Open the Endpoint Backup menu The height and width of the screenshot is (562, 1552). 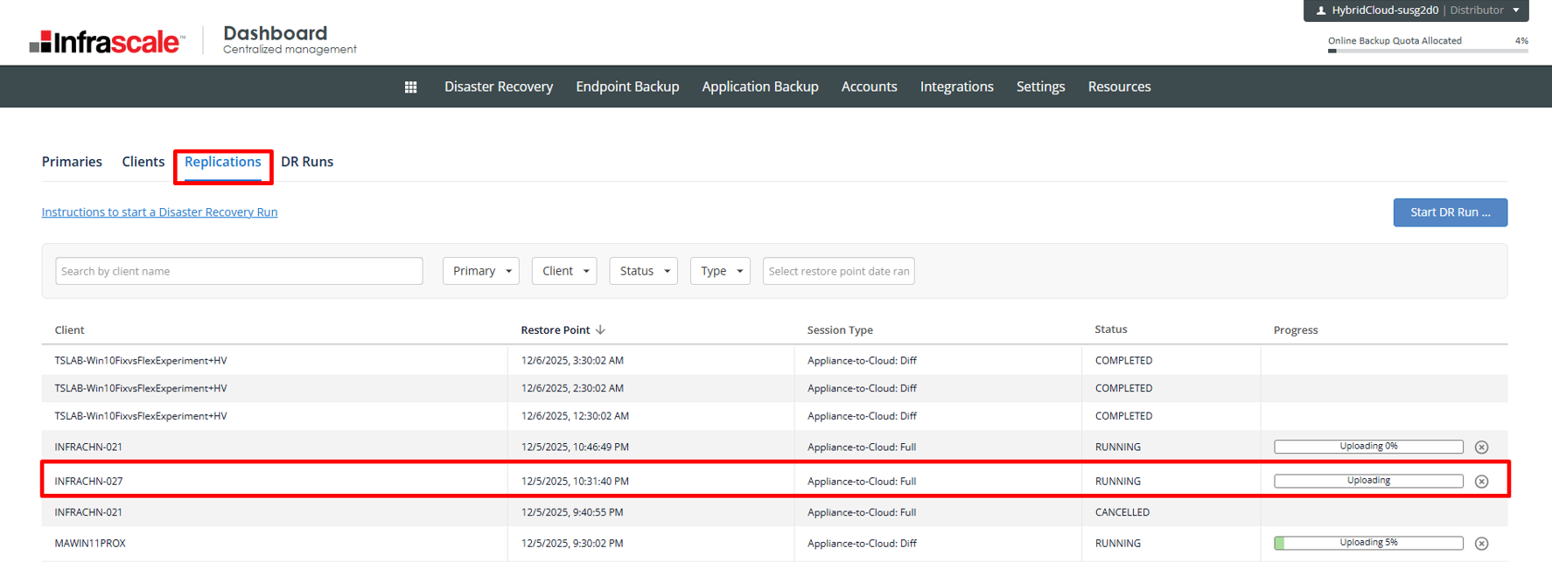[x=627, y=87]
